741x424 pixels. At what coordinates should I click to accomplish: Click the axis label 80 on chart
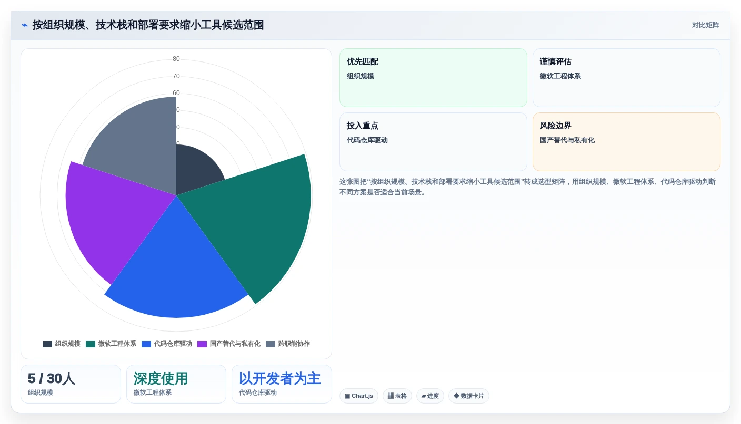click(176, 59)
